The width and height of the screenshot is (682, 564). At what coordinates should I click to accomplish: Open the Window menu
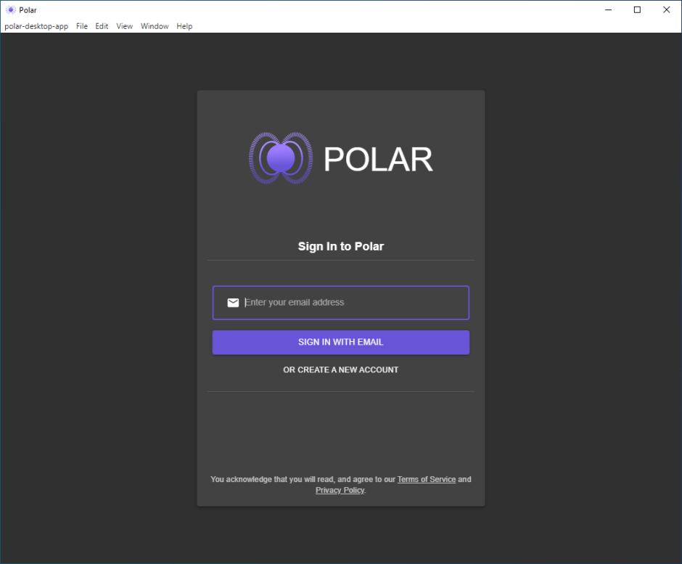tap(155, 26)
